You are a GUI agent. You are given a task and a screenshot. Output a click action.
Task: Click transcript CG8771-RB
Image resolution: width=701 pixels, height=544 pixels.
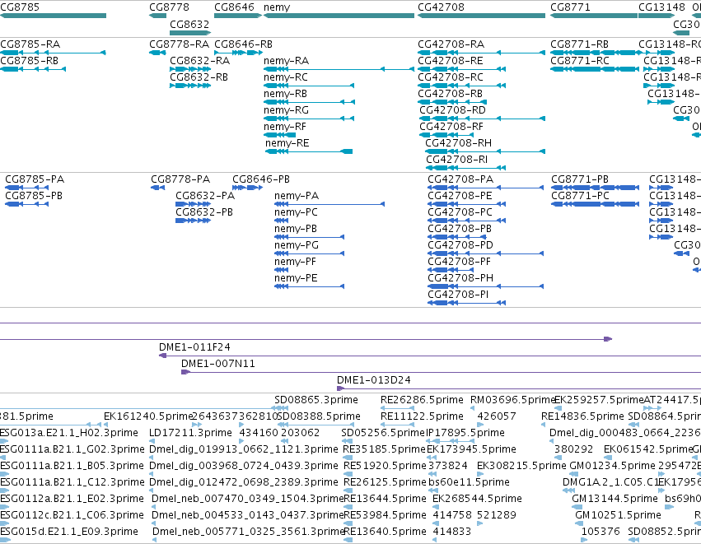click(595, 53)
